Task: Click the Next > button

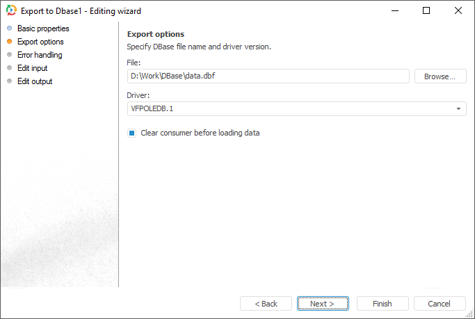Action: 323,304
